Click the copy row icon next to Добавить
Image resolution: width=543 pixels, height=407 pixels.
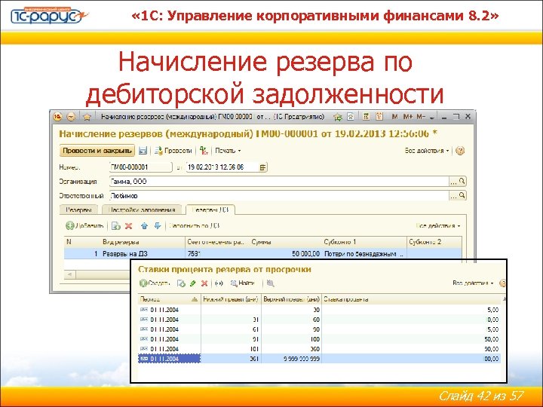(x=116, y=226)
